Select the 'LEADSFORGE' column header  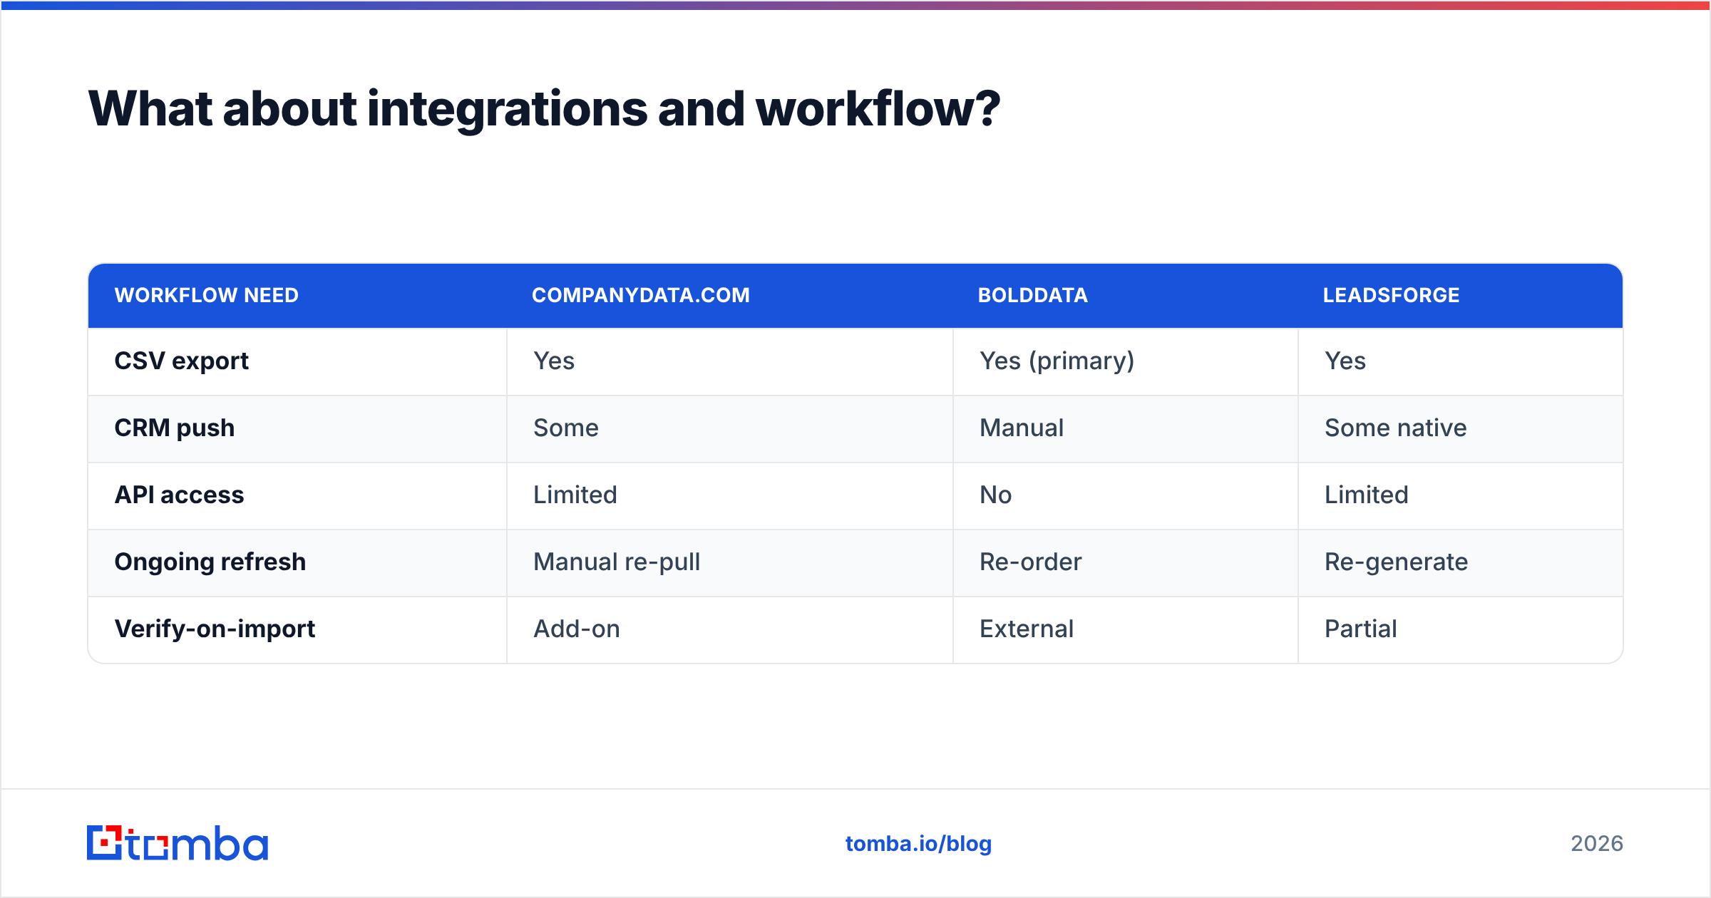click(x=1392, y=295)
